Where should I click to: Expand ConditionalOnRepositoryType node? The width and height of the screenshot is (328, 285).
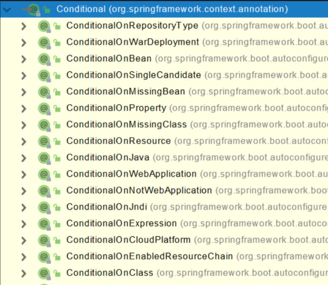pos(24,26)
